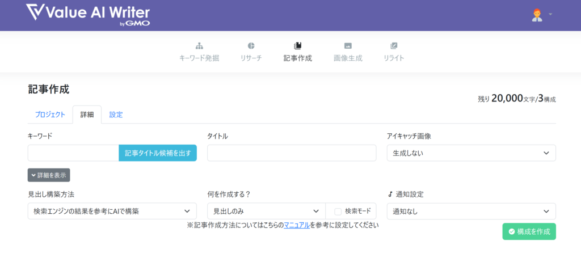Screen dimensions: 581x262
Task: Click the Value AI Writer logo
Action: pos(89,15)
